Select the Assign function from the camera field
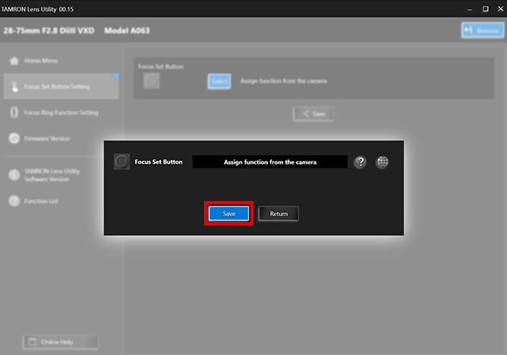This screenshot has height=355, width=507. (269, 162)
